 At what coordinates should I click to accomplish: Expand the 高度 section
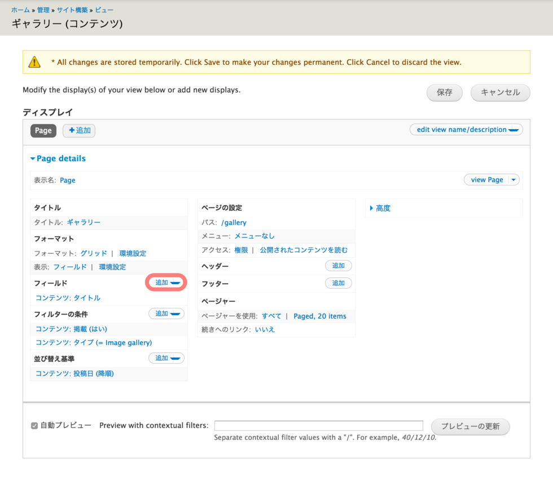383,208
